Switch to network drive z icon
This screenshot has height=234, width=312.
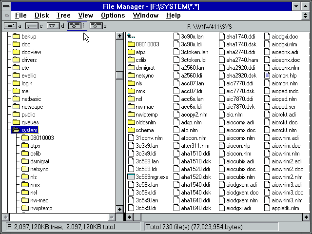96,26
